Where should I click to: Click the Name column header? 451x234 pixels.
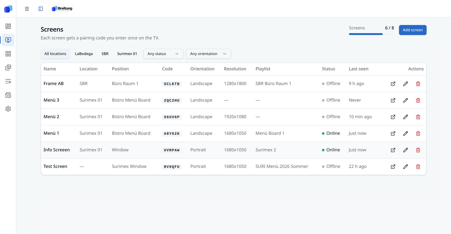pyautogui.click(x=50, y=69)
